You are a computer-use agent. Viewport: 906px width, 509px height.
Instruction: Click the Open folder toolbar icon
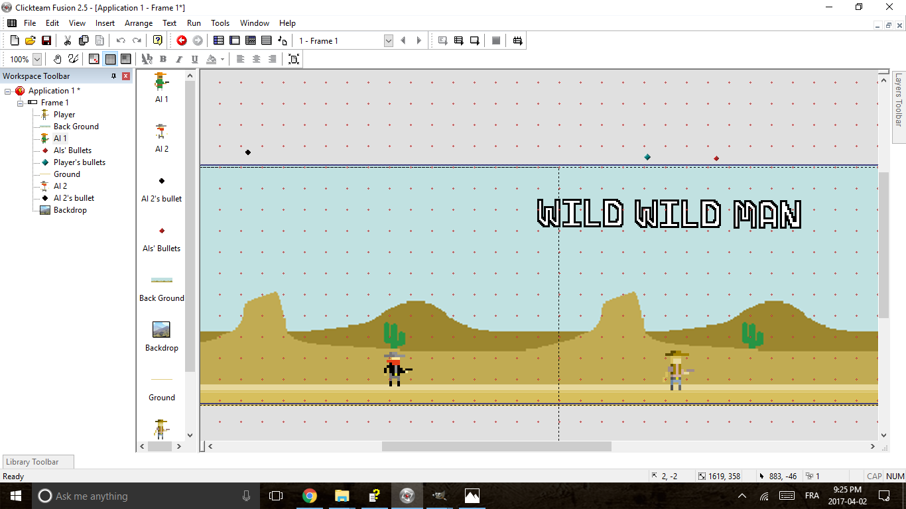(x=31, y=40)
